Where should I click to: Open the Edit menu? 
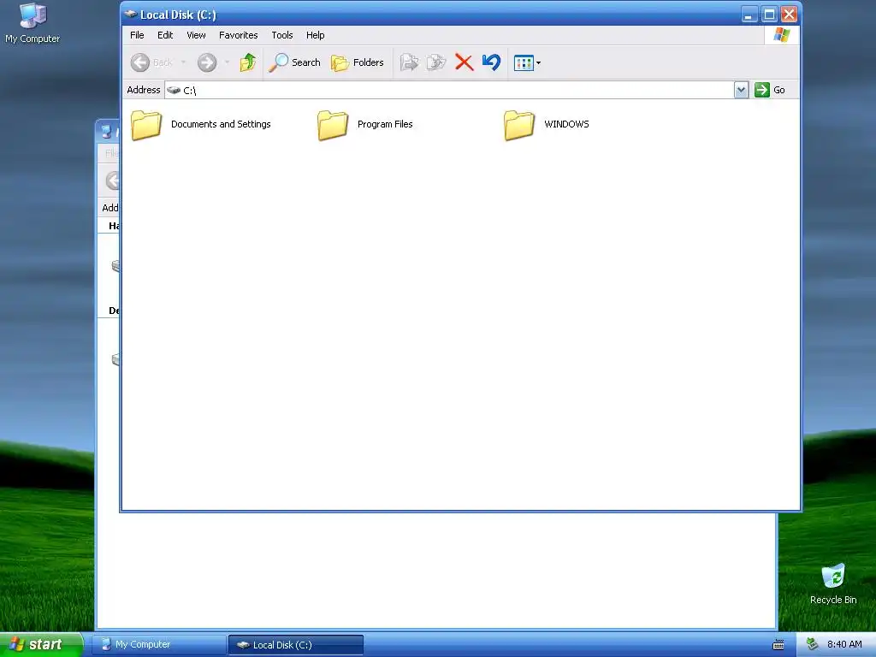tap(165, 35)
